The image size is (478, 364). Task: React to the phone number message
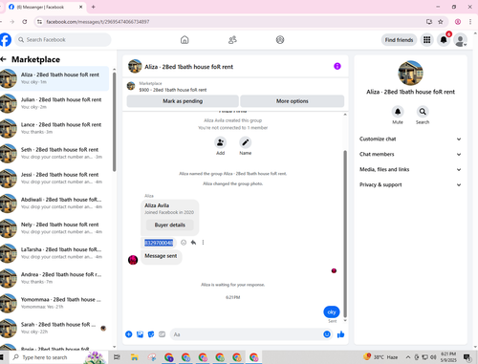pyautogui.click(x=184, y=243)
